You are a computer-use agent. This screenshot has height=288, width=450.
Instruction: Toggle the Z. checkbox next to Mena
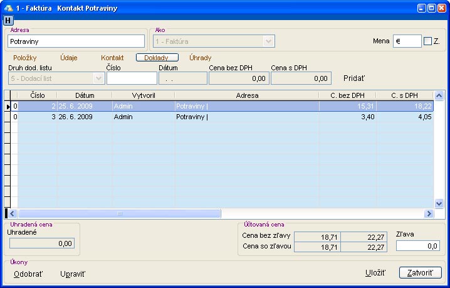tap(427, 41)
